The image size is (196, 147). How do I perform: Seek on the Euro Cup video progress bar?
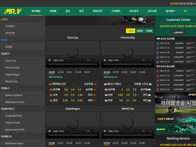(73, 64)
